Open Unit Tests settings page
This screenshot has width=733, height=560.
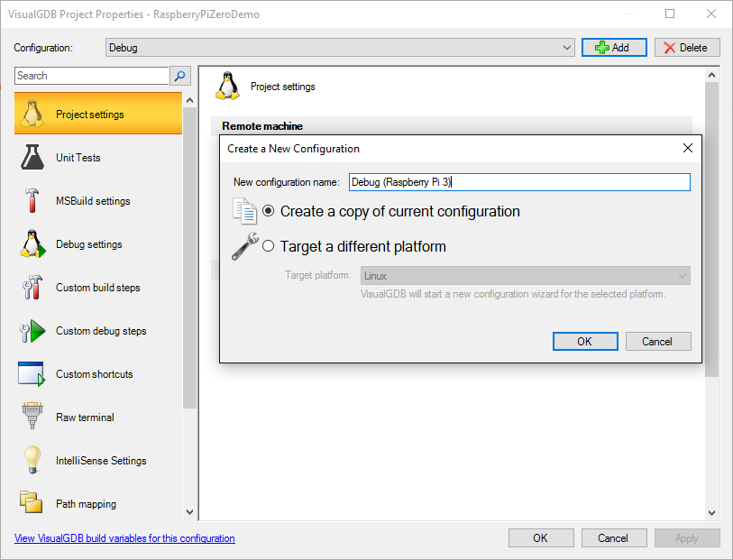click(x=98, y=158)
